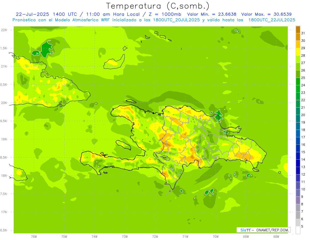Image resolution: width=310 pixels, height=240 pixels.
Task: Click the 21N latitude label
Action: pos(4,66)
